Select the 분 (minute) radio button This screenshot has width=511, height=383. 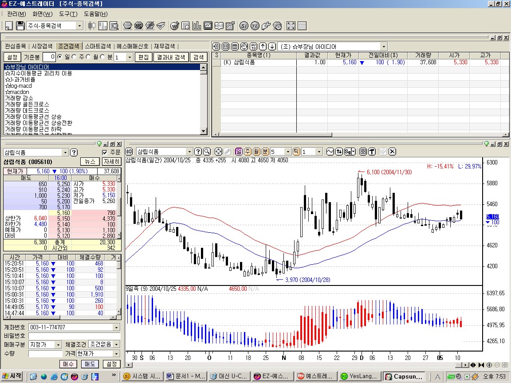[102, 57]
